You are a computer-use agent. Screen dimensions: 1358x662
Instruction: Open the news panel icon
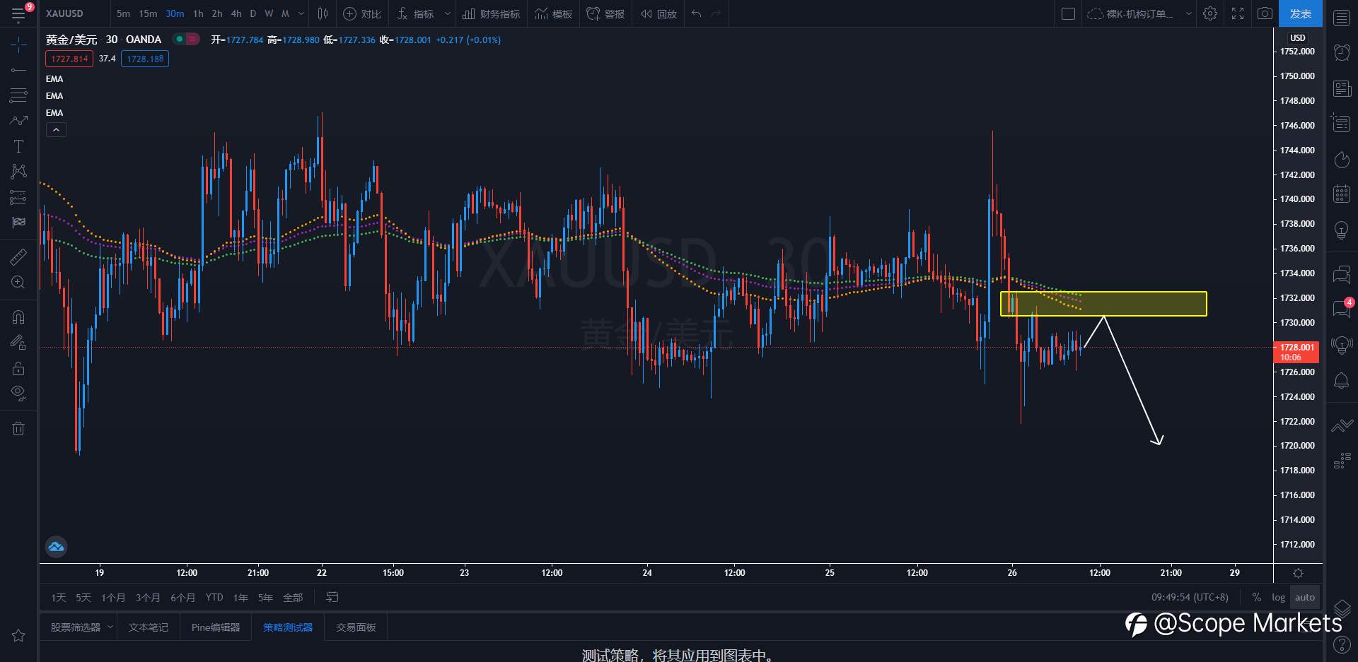pos(1342,88)
